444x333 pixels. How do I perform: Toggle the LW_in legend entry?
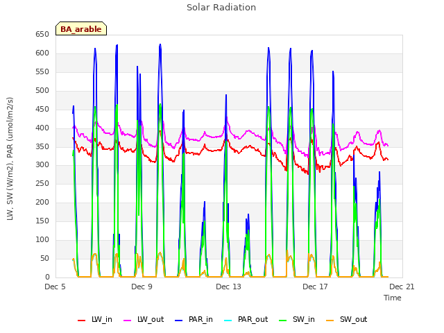[x=95, y=320]
